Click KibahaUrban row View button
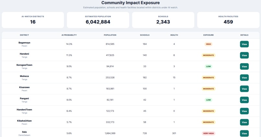The width and height of the screenshot is (261, 137). point(244,122)
